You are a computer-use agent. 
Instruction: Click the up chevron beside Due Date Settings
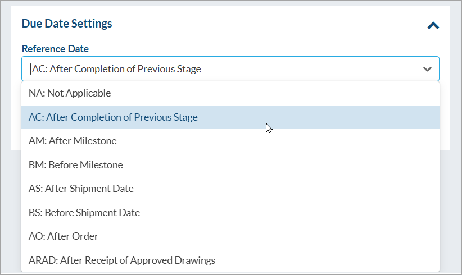click(433, 25)
